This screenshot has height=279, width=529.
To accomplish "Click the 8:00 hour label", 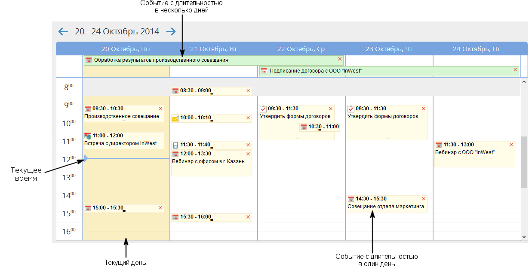I will click(x=69, y=87).
